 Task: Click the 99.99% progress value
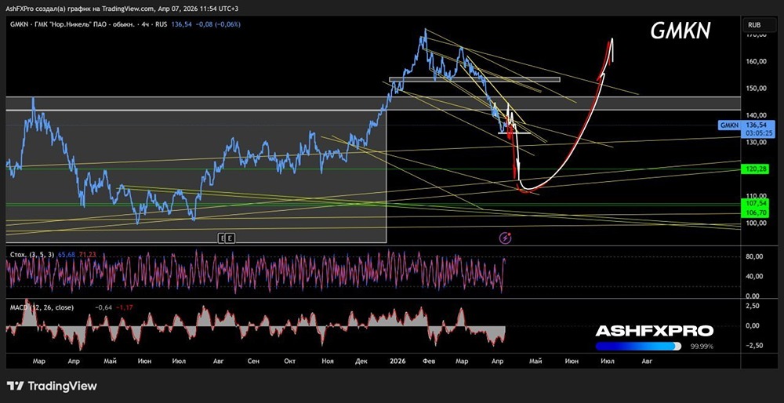pos(702,346)
